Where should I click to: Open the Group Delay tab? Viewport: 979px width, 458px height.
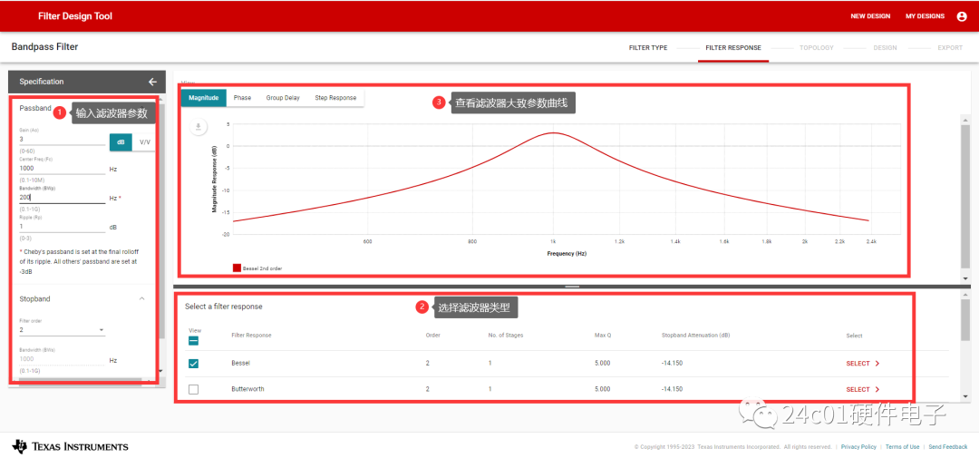(x=283, y=98)
